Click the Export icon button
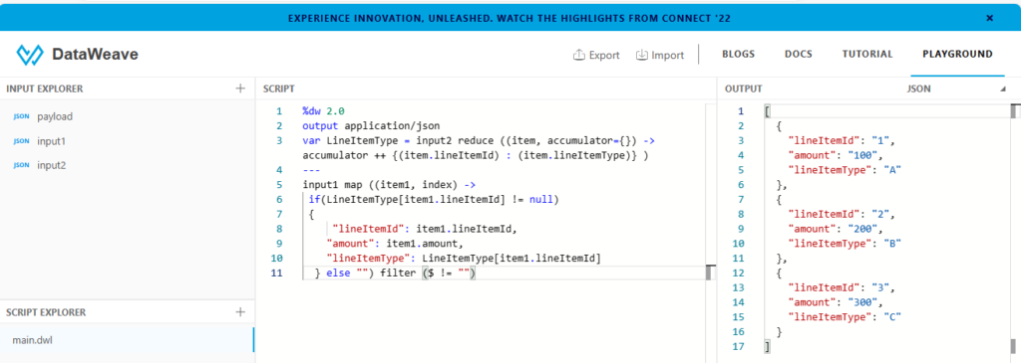 click(x=579, y=56)
